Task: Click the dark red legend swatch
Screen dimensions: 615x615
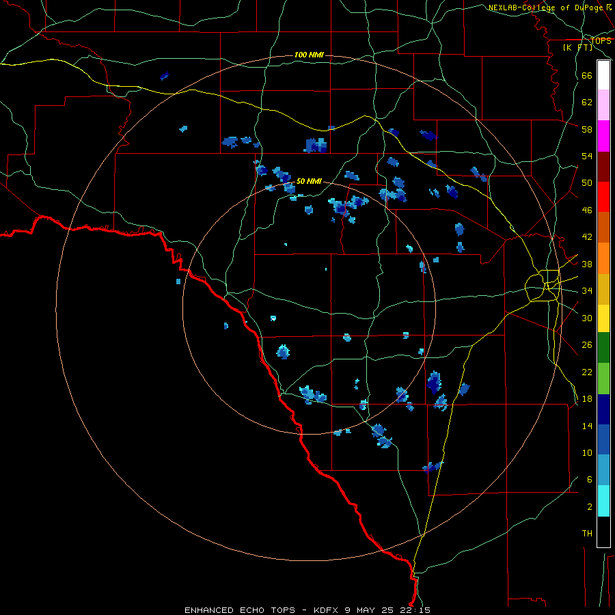Action: point(603,167)
